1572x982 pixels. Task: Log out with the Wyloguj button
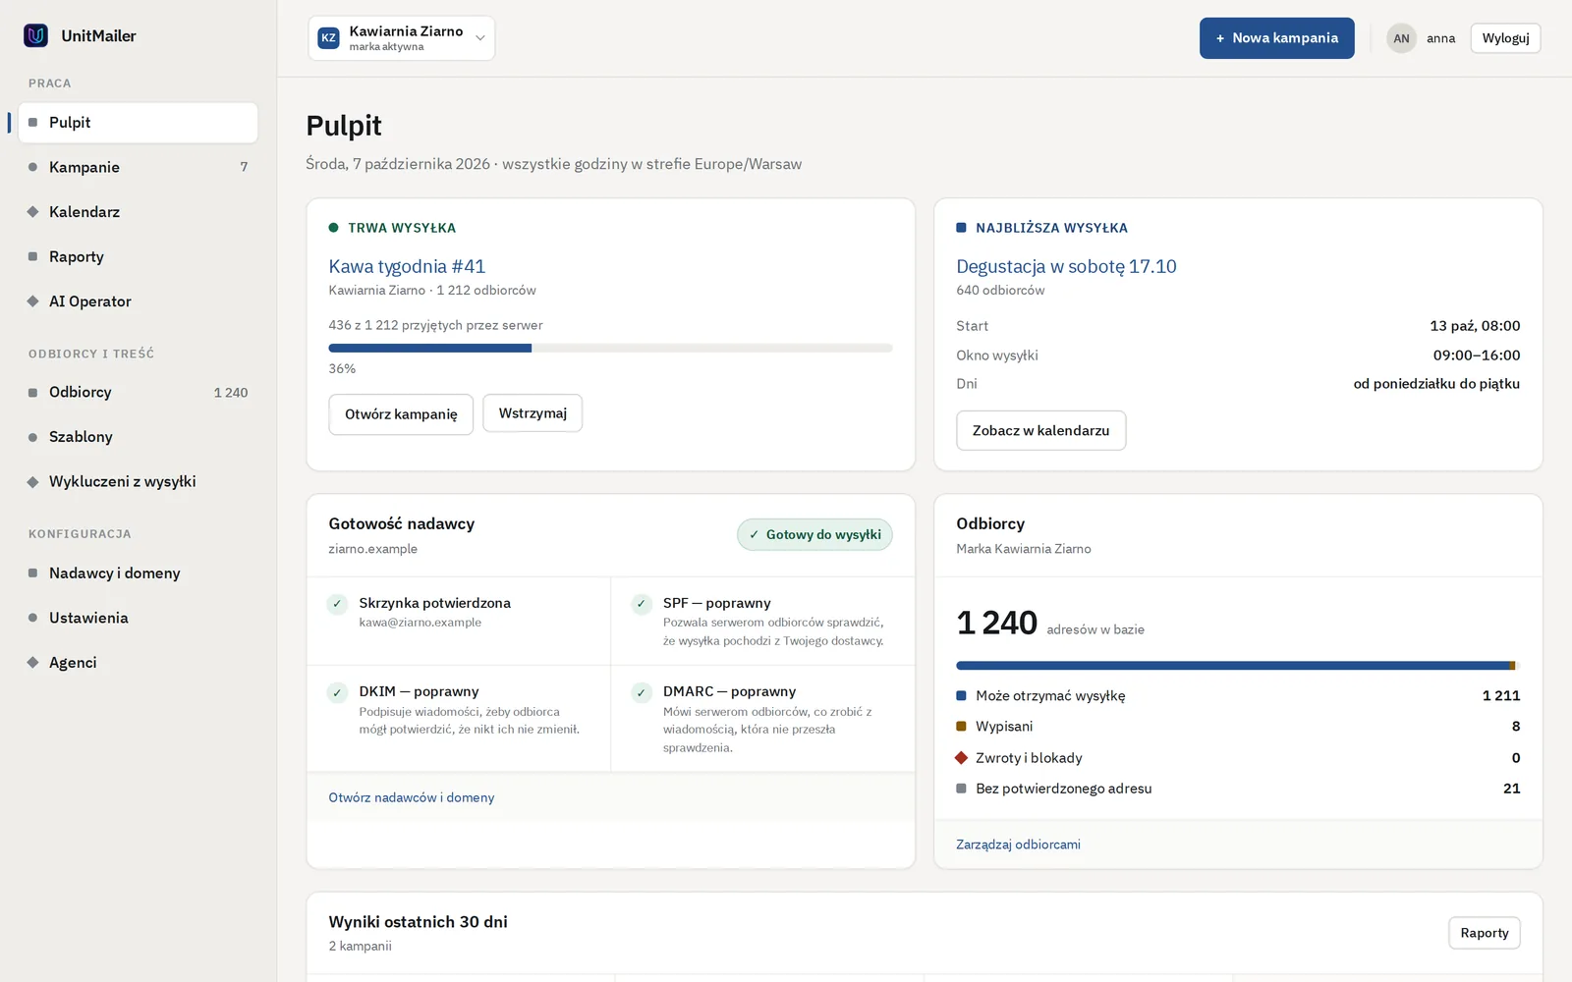coord(1505,38)
